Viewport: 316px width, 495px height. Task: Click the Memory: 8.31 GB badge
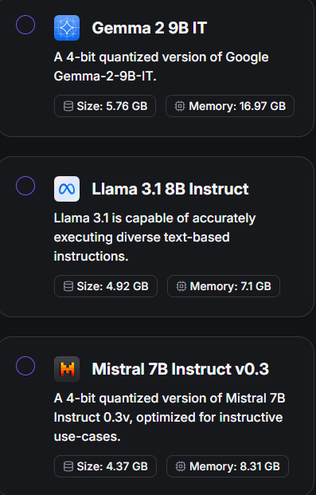pos(228,466)
